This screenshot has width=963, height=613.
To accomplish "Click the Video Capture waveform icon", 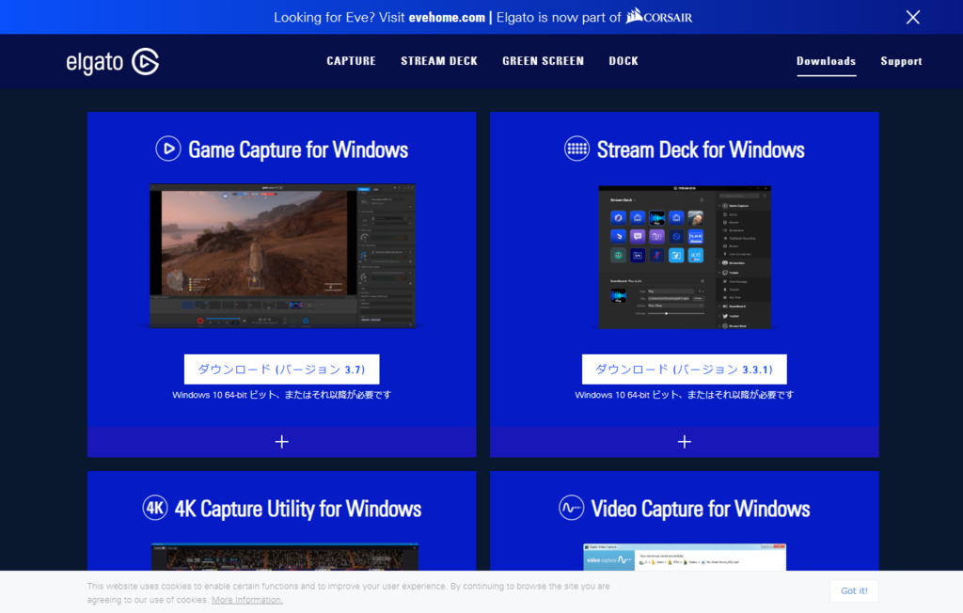I will (571, 508).
